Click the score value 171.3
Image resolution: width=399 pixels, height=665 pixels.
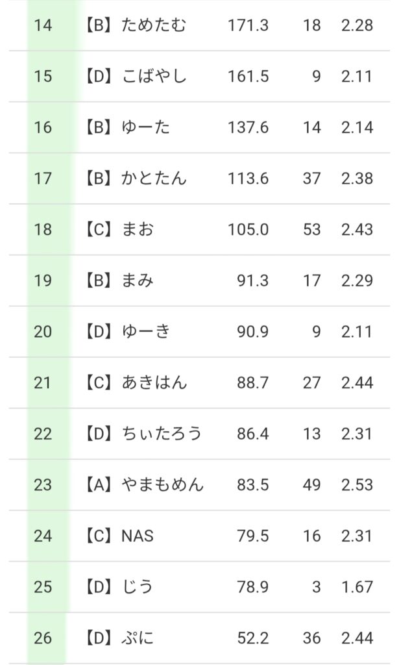point(248,25)
